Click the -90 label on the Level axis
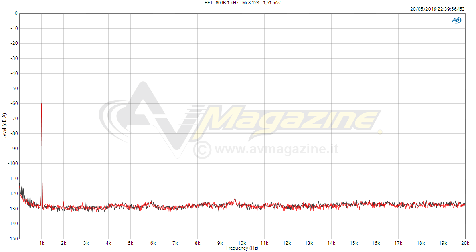The height and width of the screenshot is (252, 476). (x=14, y=149)
